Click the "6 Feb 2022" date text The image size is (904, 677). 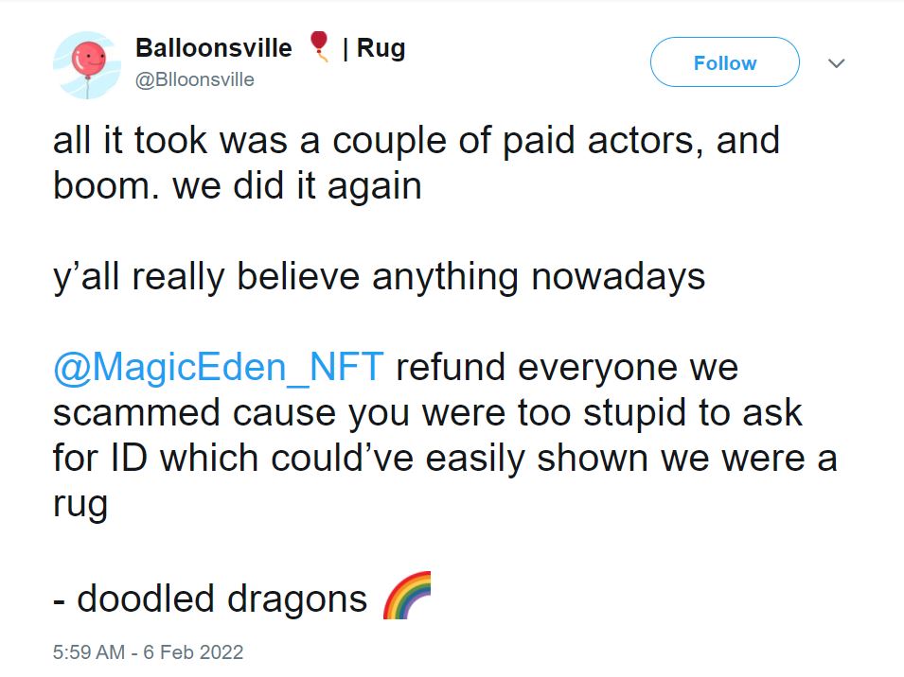[x=193, y=652]
